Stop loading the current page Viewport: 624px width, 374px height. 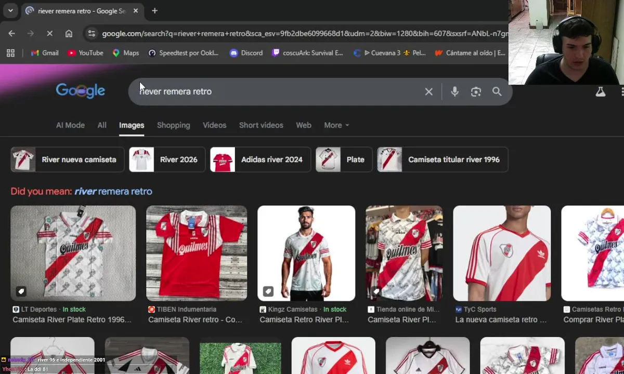tap(49, 33)
